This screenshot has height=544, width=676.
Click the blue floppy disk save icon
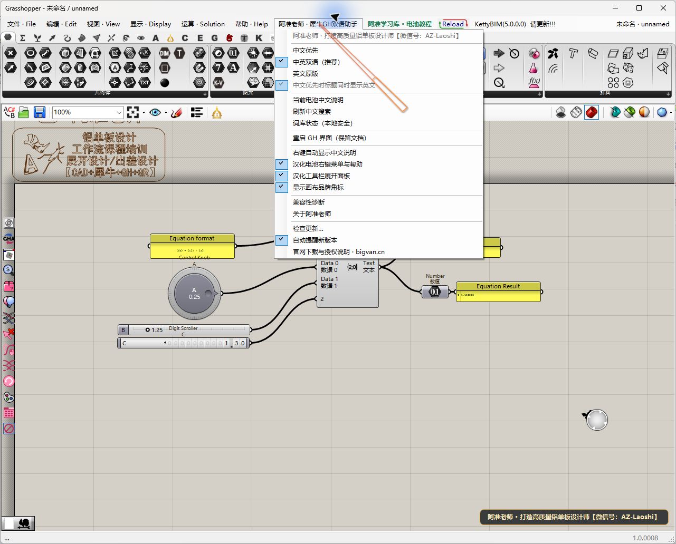[x=39, y=112]
